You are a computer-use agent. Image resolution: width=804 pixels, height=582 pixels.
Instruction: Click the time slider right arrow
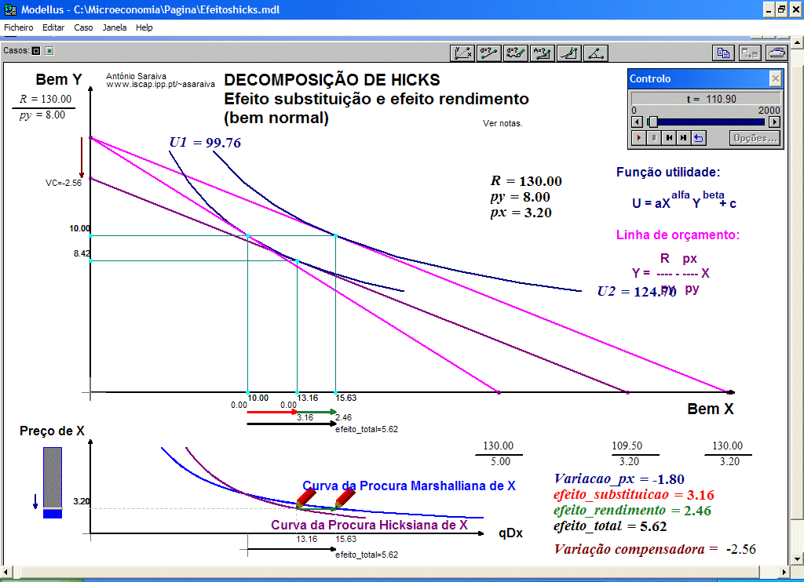pos(774,122)
